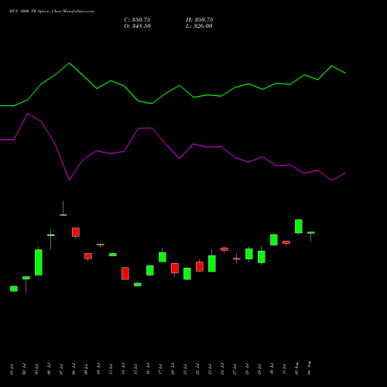Select the 17 Jul date label
The width and height of the screenshot is (387, 387).
[160, 369]
